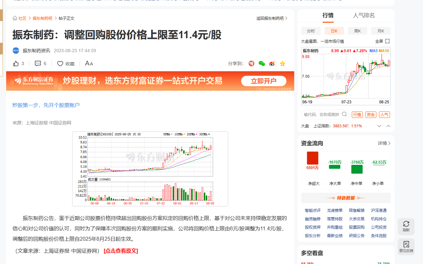Image resolution: width=423 pixels, height=264 pixels.
Task: Click author name 振东制药资讯
Action: click(36, 51)
